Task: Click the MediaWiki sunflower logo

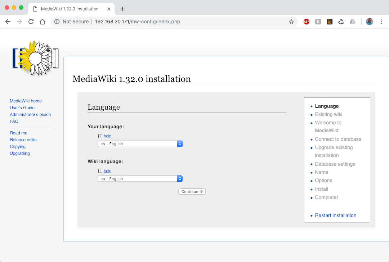Action: tap(35, 58)
